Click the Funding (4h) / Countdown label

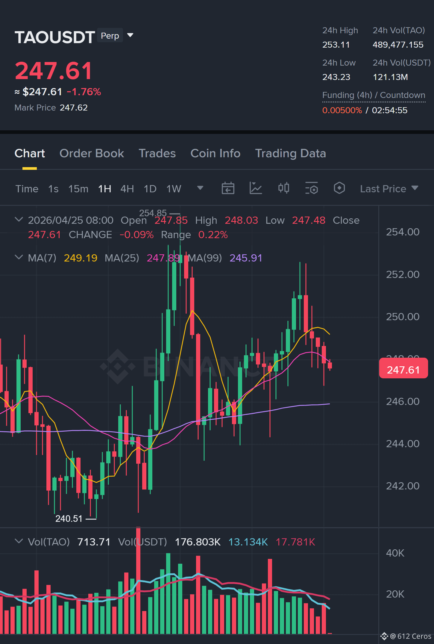coord(374,95)
